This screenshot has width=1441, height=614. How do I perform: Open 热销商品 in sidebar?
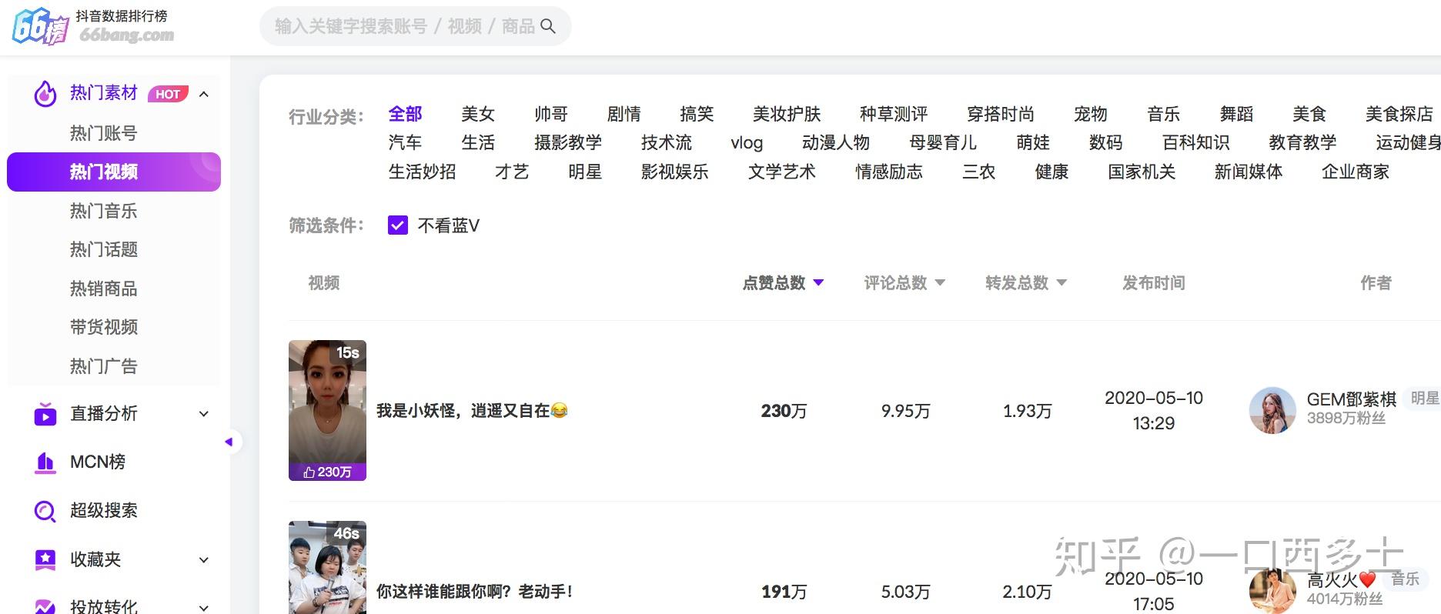(x=104, y=289)
